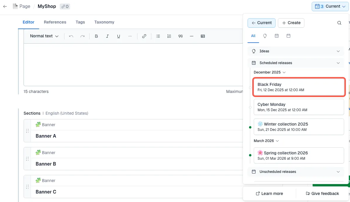Viewport: 350px width, 202px height.
Task: Open the Black Friday release card
Action: pyautogui.click(x=298, y=87)
